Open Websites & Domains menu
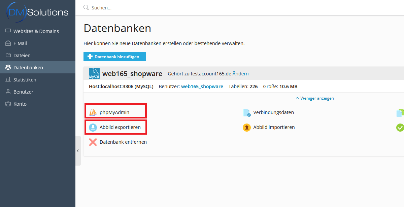The width and height of the screenshot is (404, 207). 38,31
